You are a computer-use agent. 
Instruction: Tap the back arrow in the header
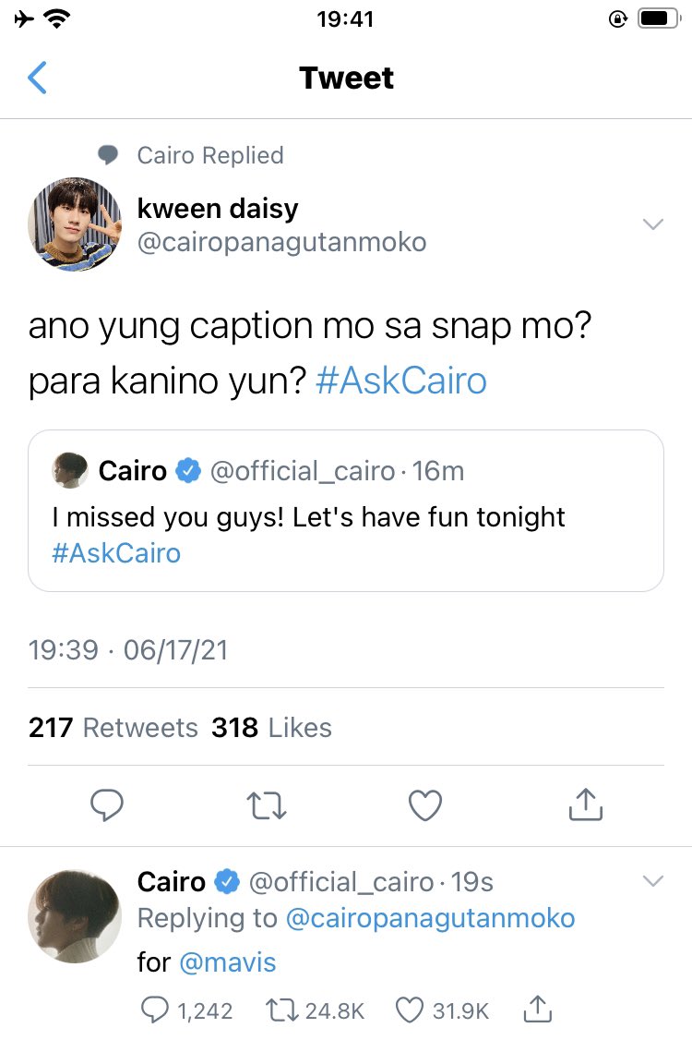[37, 78]
